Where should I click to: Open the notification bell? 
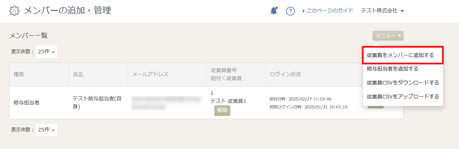[274, 11]
